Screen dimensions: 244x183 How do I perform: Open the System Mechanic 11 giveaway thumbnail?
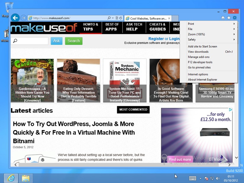point(125,80)
